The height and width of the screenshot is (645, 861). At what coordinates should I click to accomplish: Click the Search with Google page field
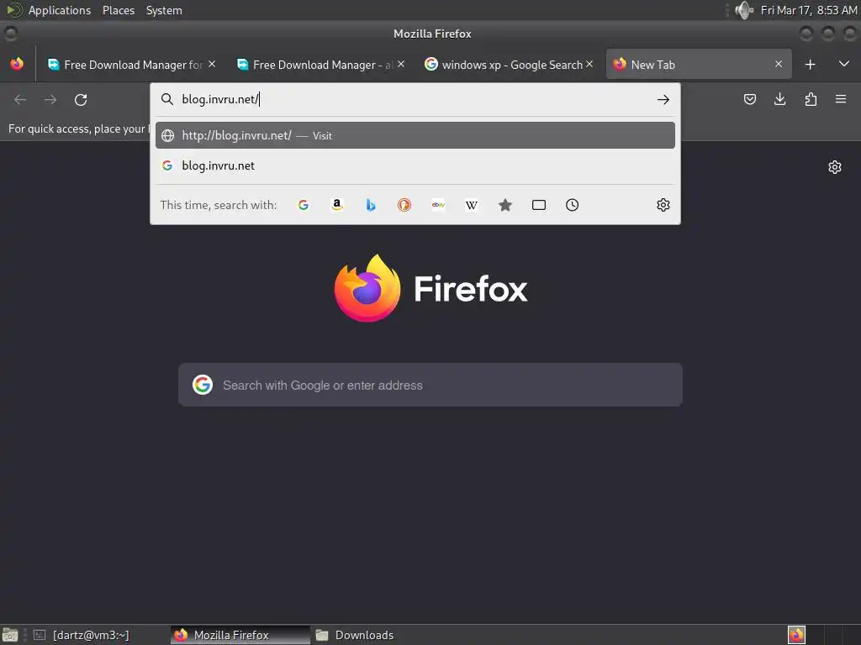pyautogui.click(x=430, y=385)
